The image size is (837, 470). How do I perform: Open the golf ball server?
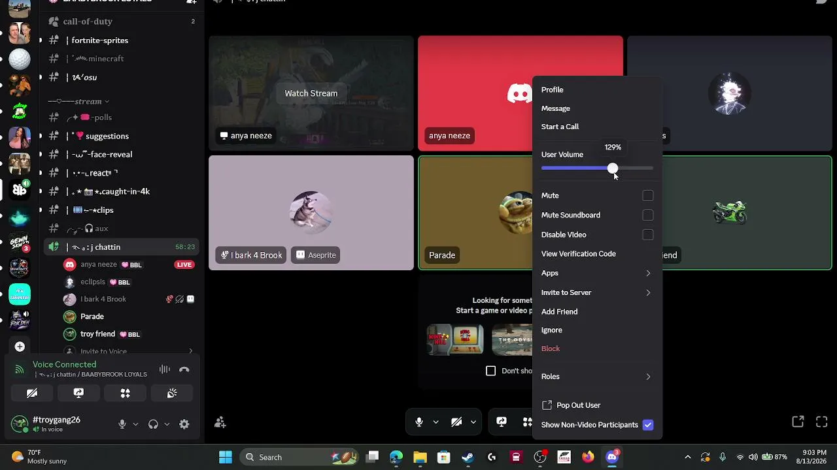click(20, 59)
